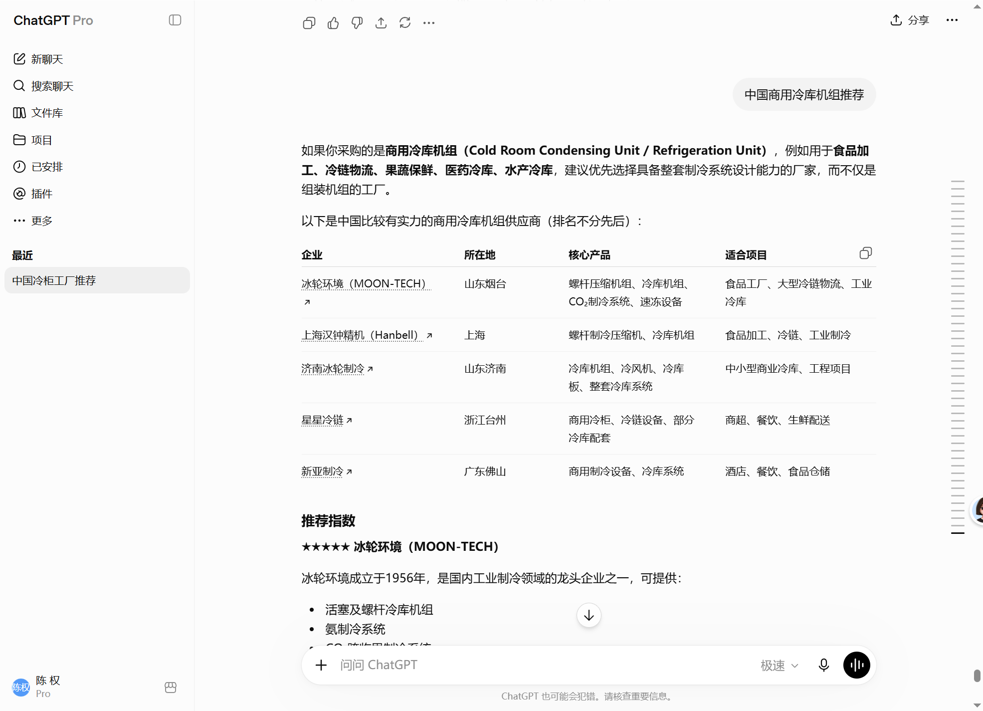This screenshot has height=711, width=983.
Task: Click the 氨制冷系统 bullet item
Action: click(355, 629)
